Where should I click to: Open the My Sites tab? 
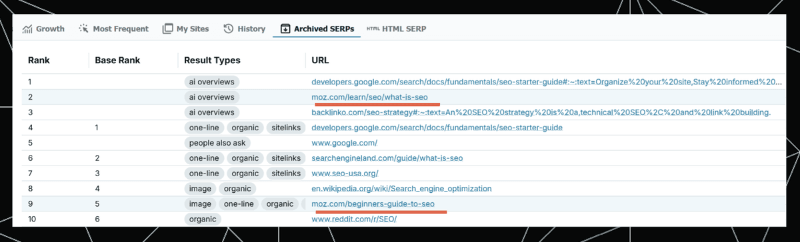click(x=185, y=29)
